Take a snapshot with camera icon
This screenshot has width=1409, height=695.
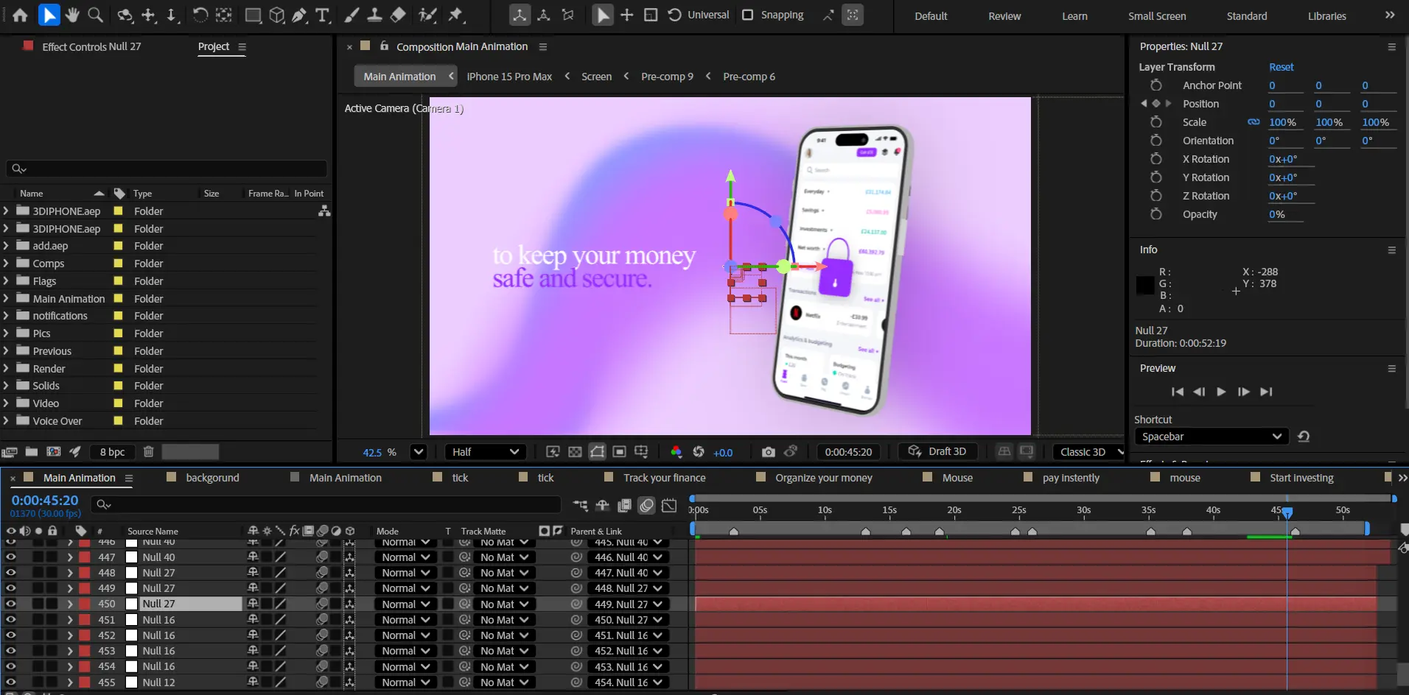click(x=768, y=452)
